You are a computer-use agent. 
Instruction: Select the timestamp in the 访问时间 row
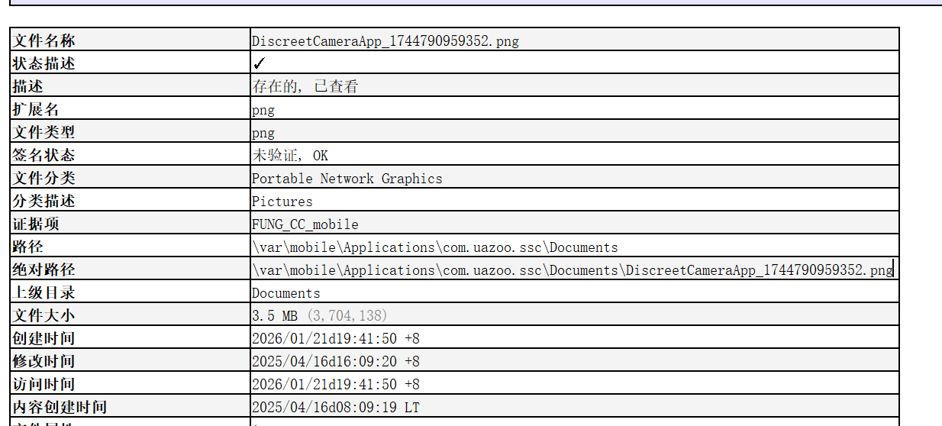(x=335, y=384)
